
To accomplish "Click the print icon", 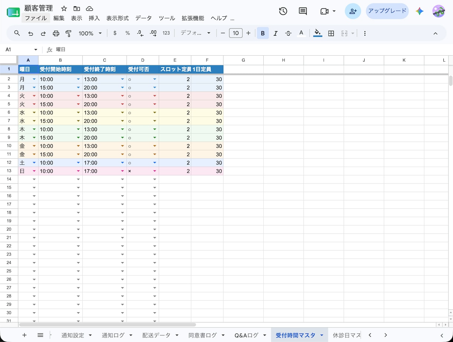I will click(x=56, y=33).
